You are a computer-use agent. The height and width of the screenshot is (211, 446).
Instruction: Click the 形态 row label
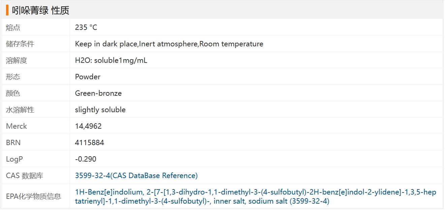click(13, 77)
